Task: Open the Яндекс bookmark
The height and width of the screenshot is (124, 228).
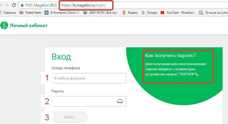Action: click(130, 13)
